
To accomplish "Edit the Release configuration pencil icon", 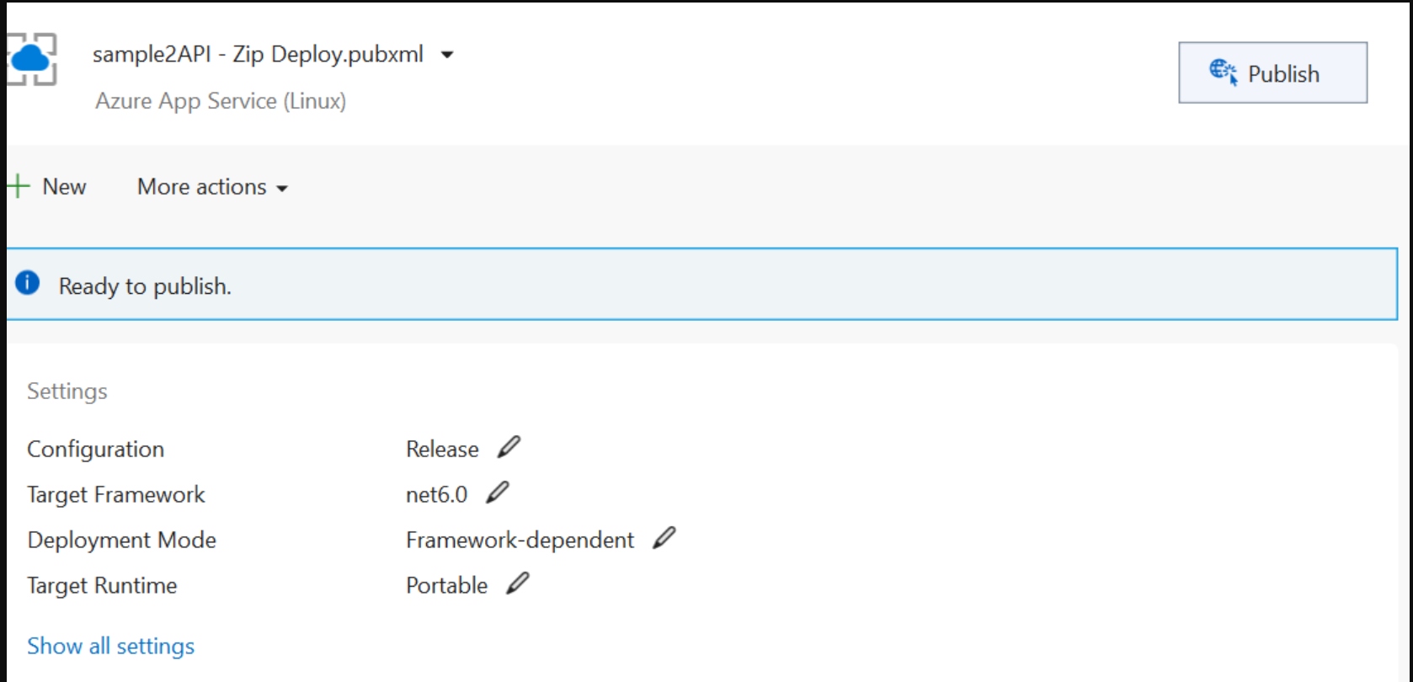I will pyautogui.click(x=509, y=447).
